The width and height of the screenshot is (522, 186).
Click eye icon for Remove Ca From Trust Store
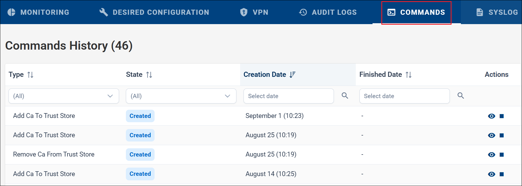pos(491,155)
